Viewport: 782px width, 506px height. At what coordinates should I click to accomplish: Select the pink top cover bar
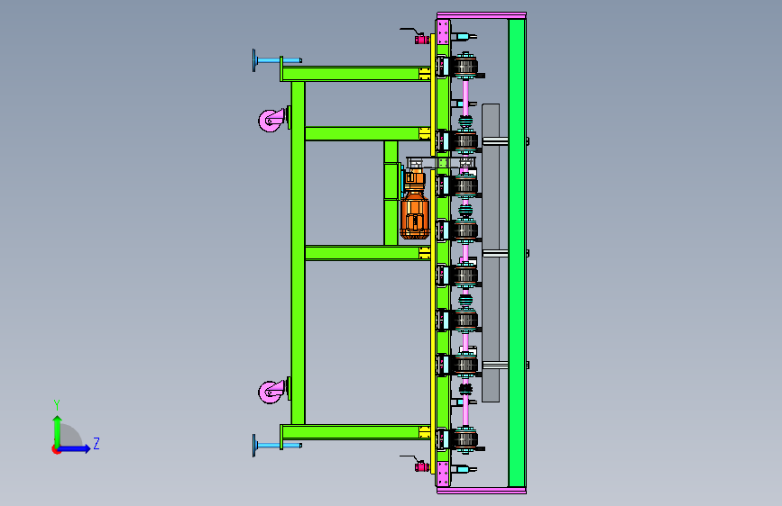pos(482,15)
